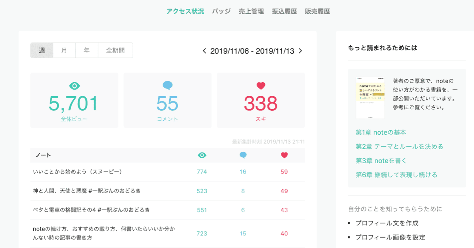
Task: Click プロフィール文を作成 list item
Action: [387, 223]
